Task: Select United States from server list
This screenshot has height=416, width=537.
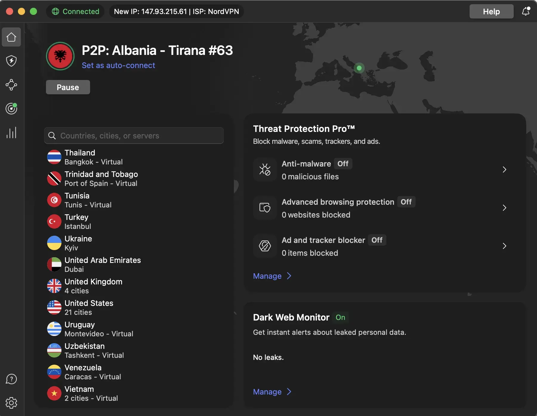Action: click(x=89, y=307)
